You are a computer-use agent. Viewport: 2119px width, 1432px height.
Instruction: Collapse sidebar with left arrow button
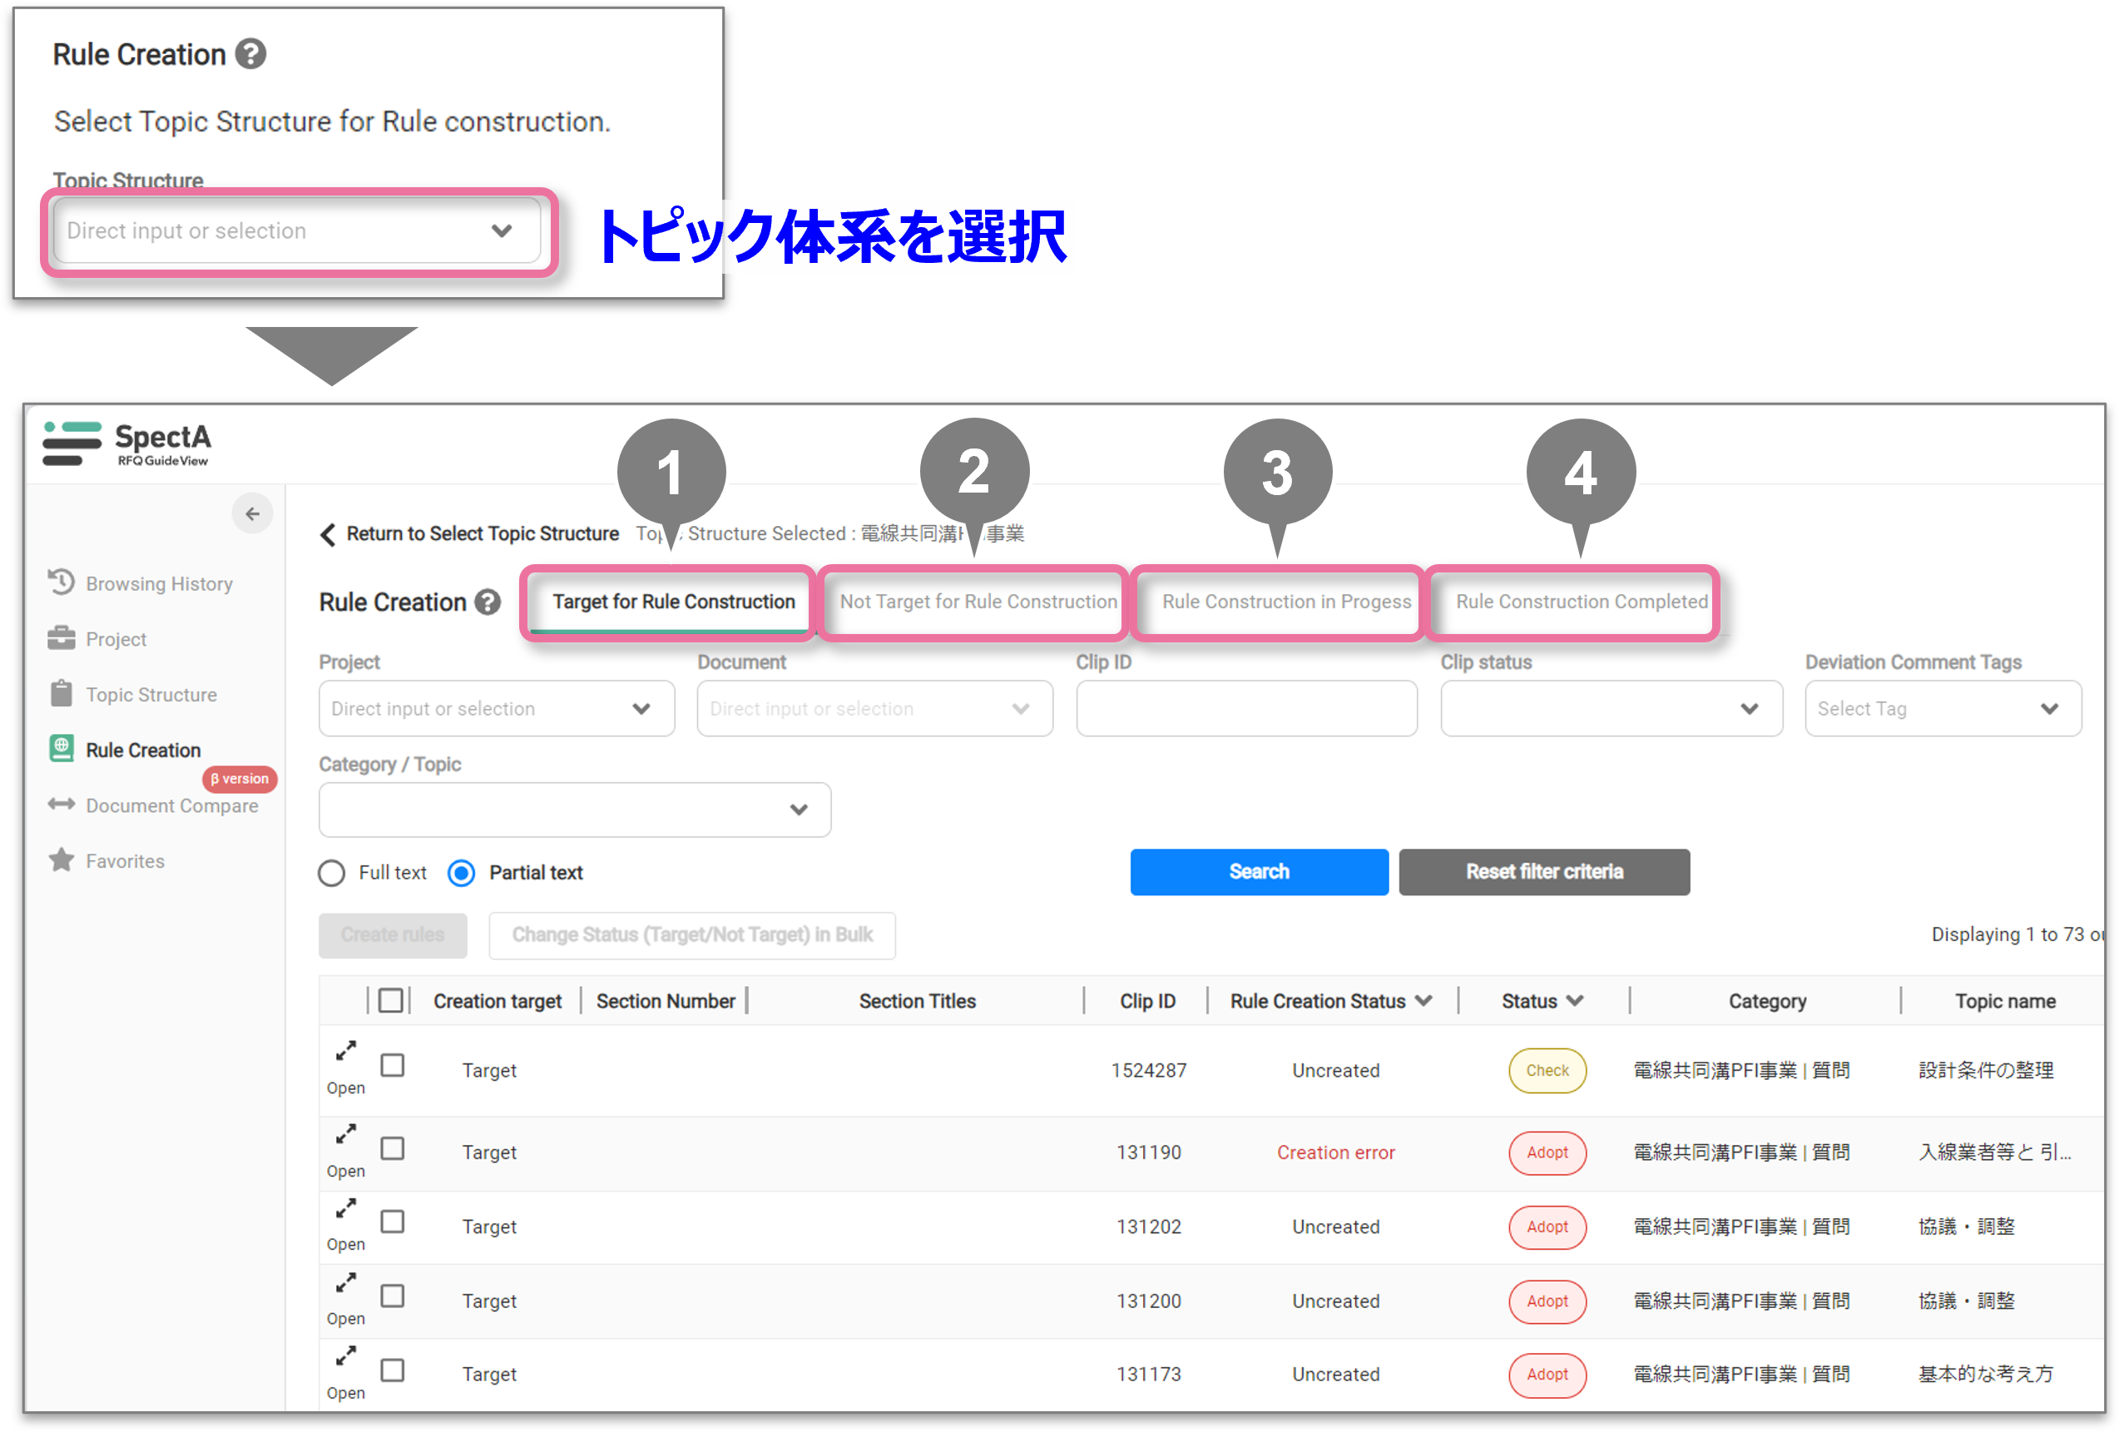[251, 513]
